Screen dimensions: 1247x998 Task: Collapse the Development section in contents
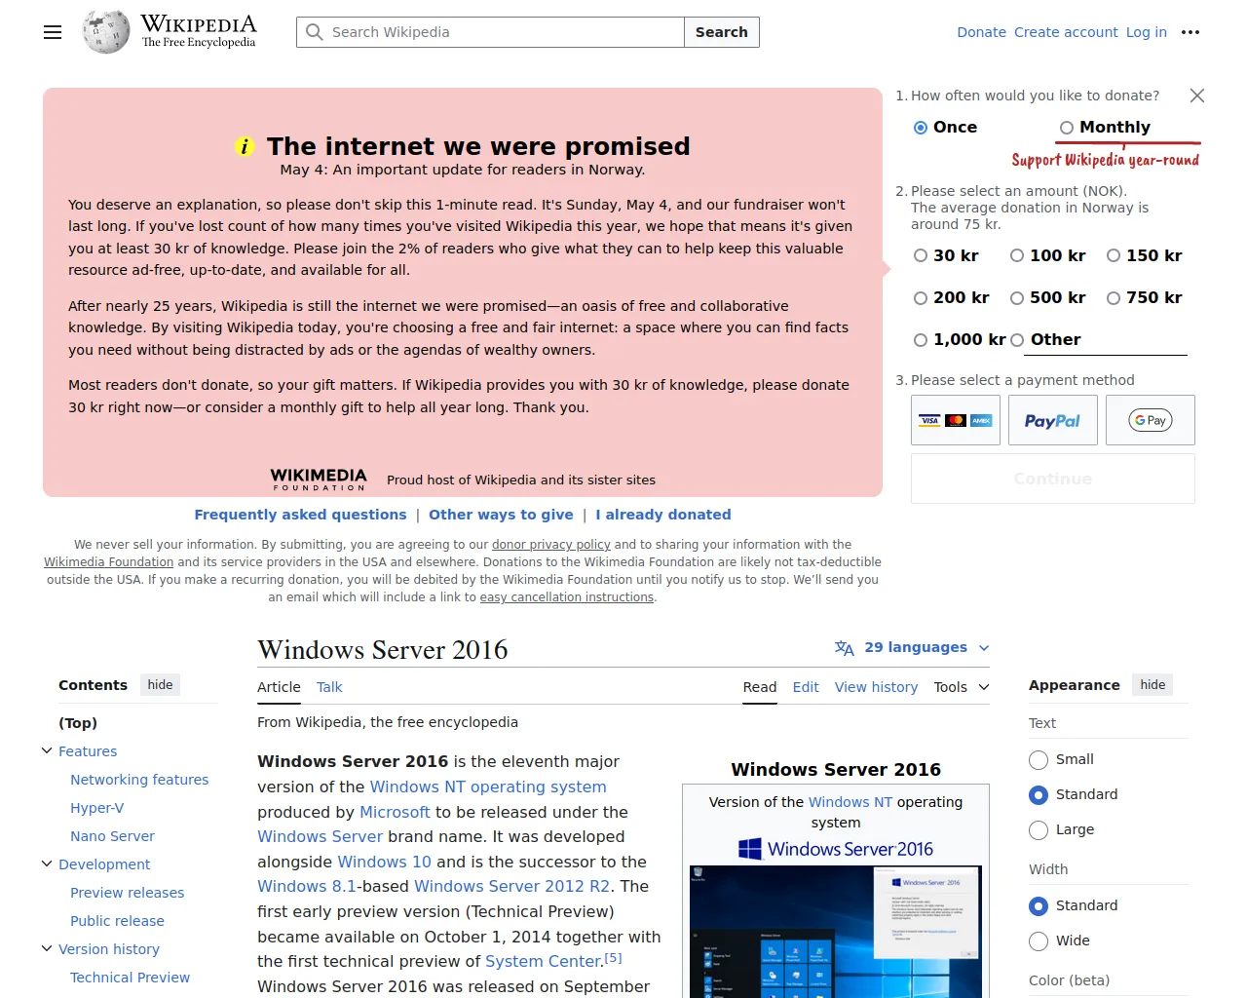click(47, 864)
